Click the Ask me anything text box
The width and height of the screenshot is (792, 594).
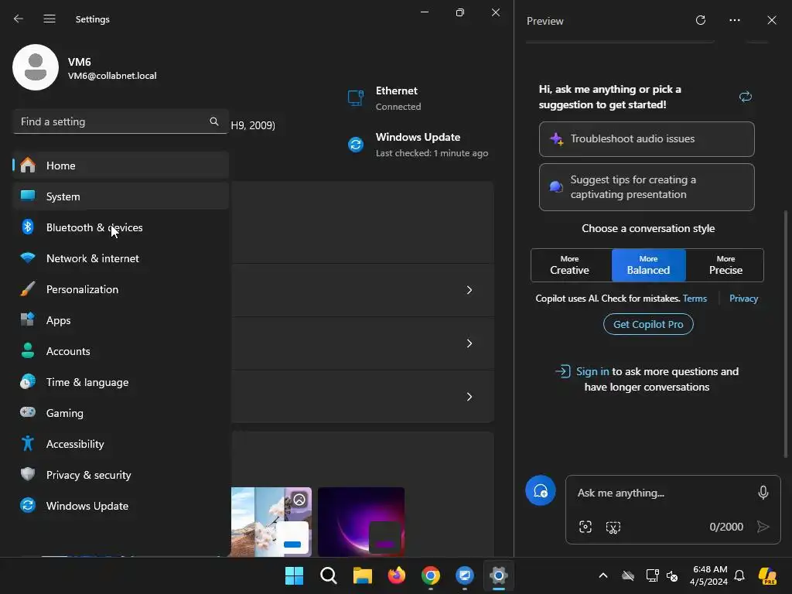click(x=662, y=493)
